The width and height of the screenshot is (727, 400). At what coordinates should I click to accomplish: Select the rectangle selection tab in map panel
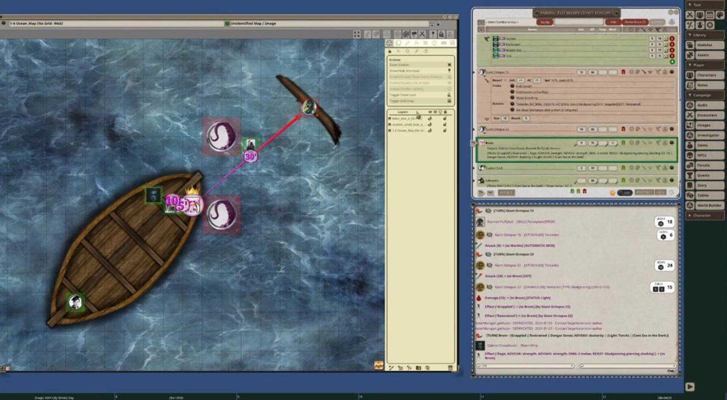[x=398, y=43]
